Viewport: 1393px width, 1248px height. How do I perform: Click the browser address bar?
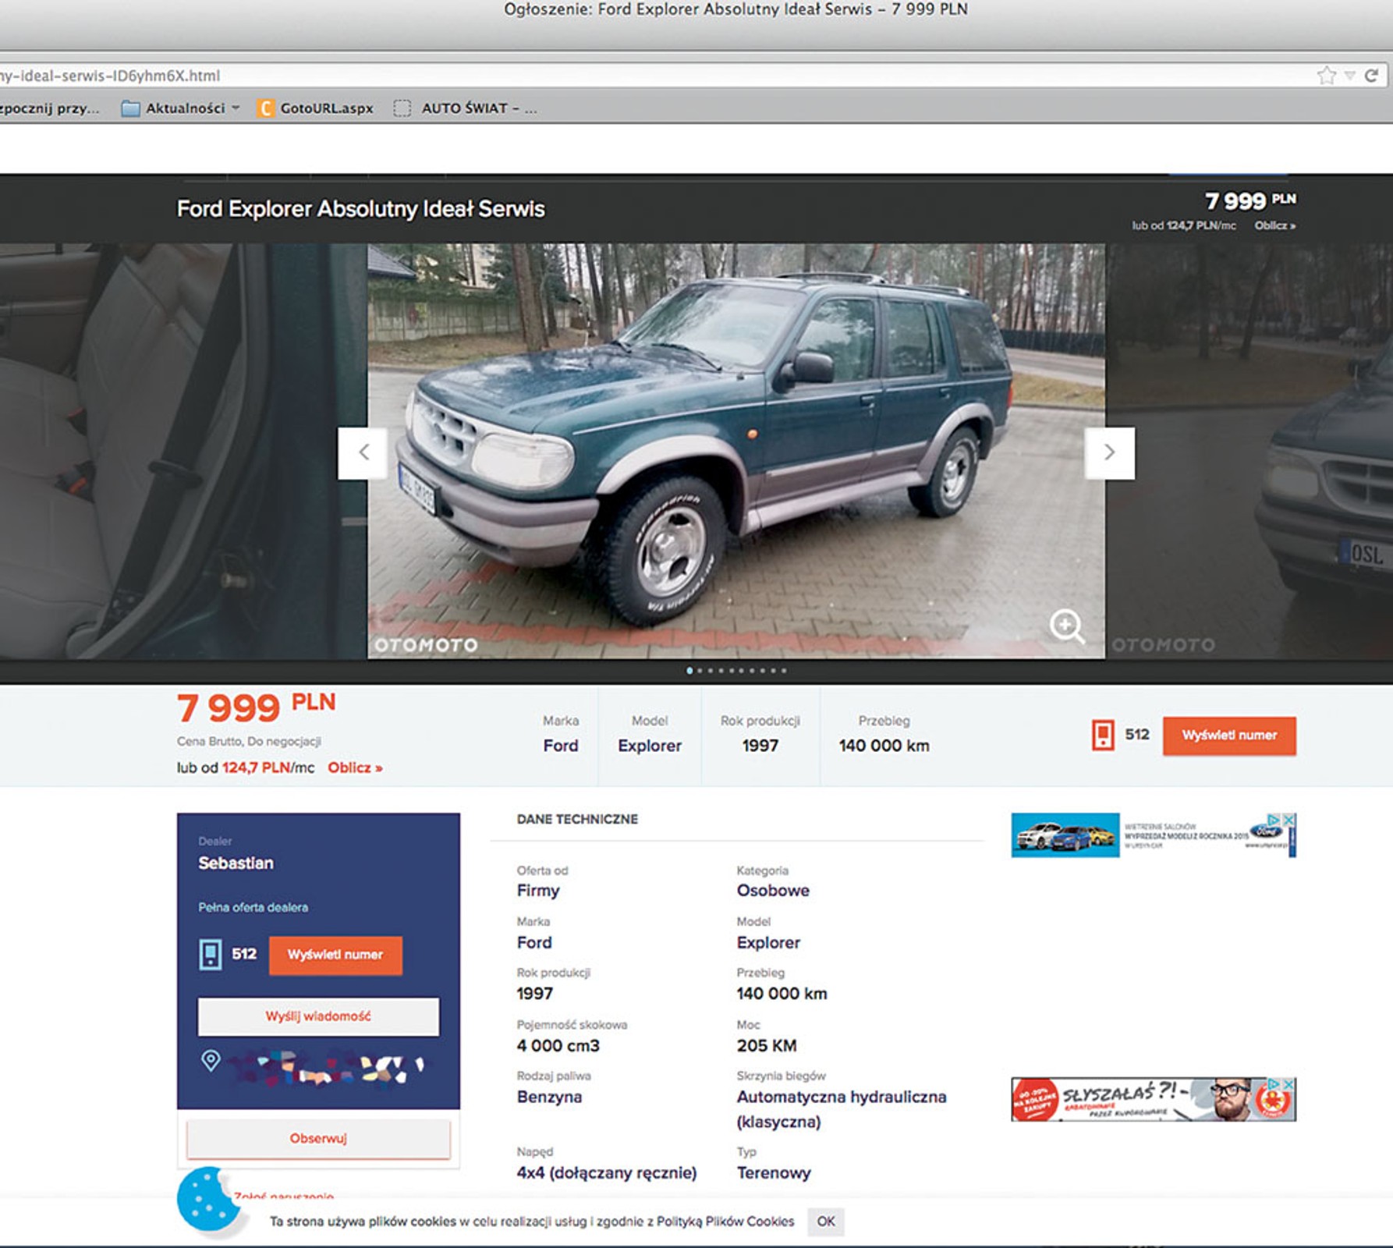624,76
